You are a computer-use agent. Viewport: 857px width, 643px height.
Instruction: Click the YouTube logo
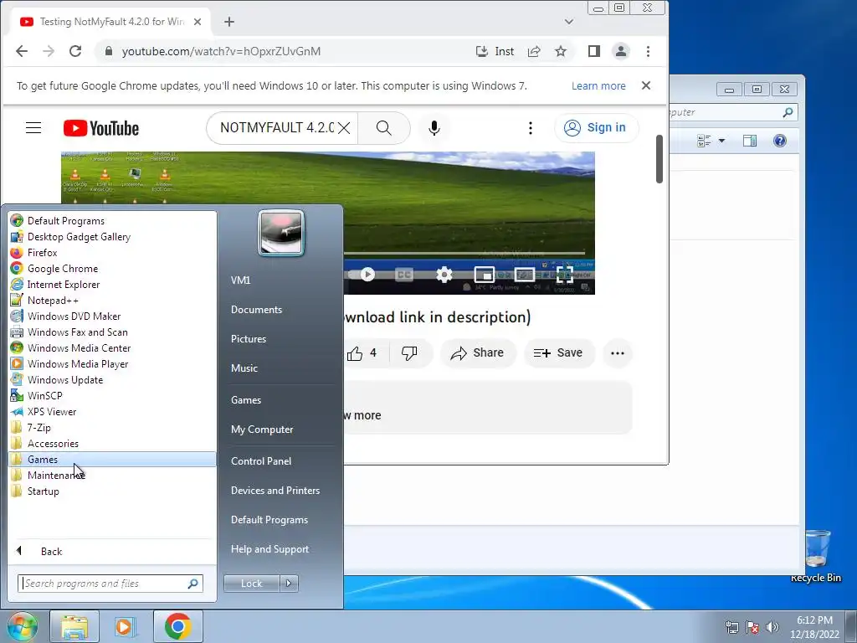101,128
